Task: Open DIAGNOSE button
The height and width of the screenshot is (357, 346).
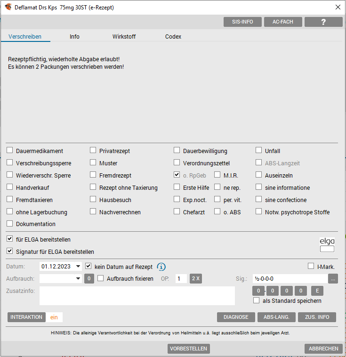Action: pyautogui.click(x=236, y=317)
